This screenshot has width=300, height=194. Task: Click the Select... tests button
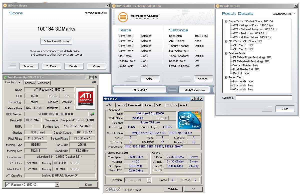[x=150, y=79]
